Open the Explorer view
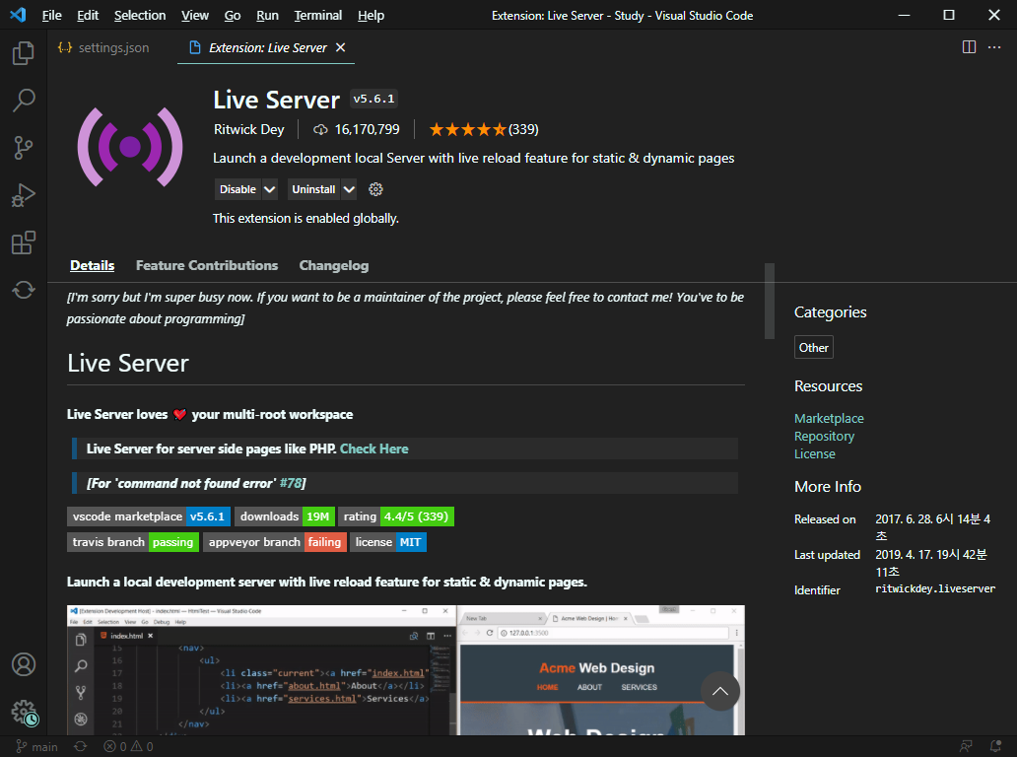 tap(24, 53)
